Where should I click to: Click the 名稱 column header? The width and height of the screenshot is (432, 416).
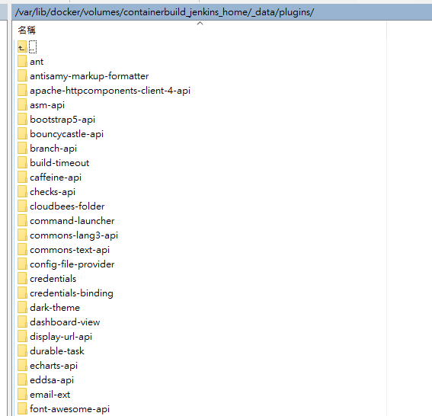pos(27,30)
